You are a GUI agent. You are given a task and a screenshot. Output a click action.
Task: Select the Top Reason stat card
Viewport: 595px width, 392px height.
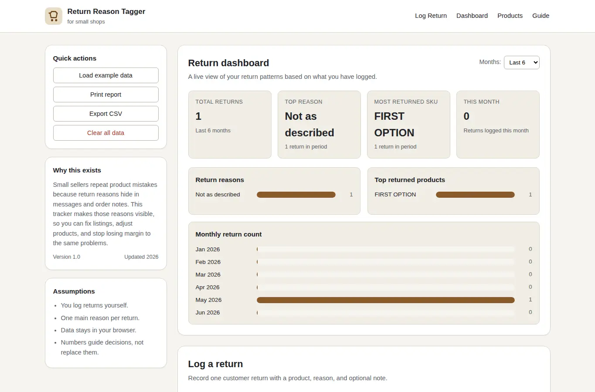tap(319, 125)
